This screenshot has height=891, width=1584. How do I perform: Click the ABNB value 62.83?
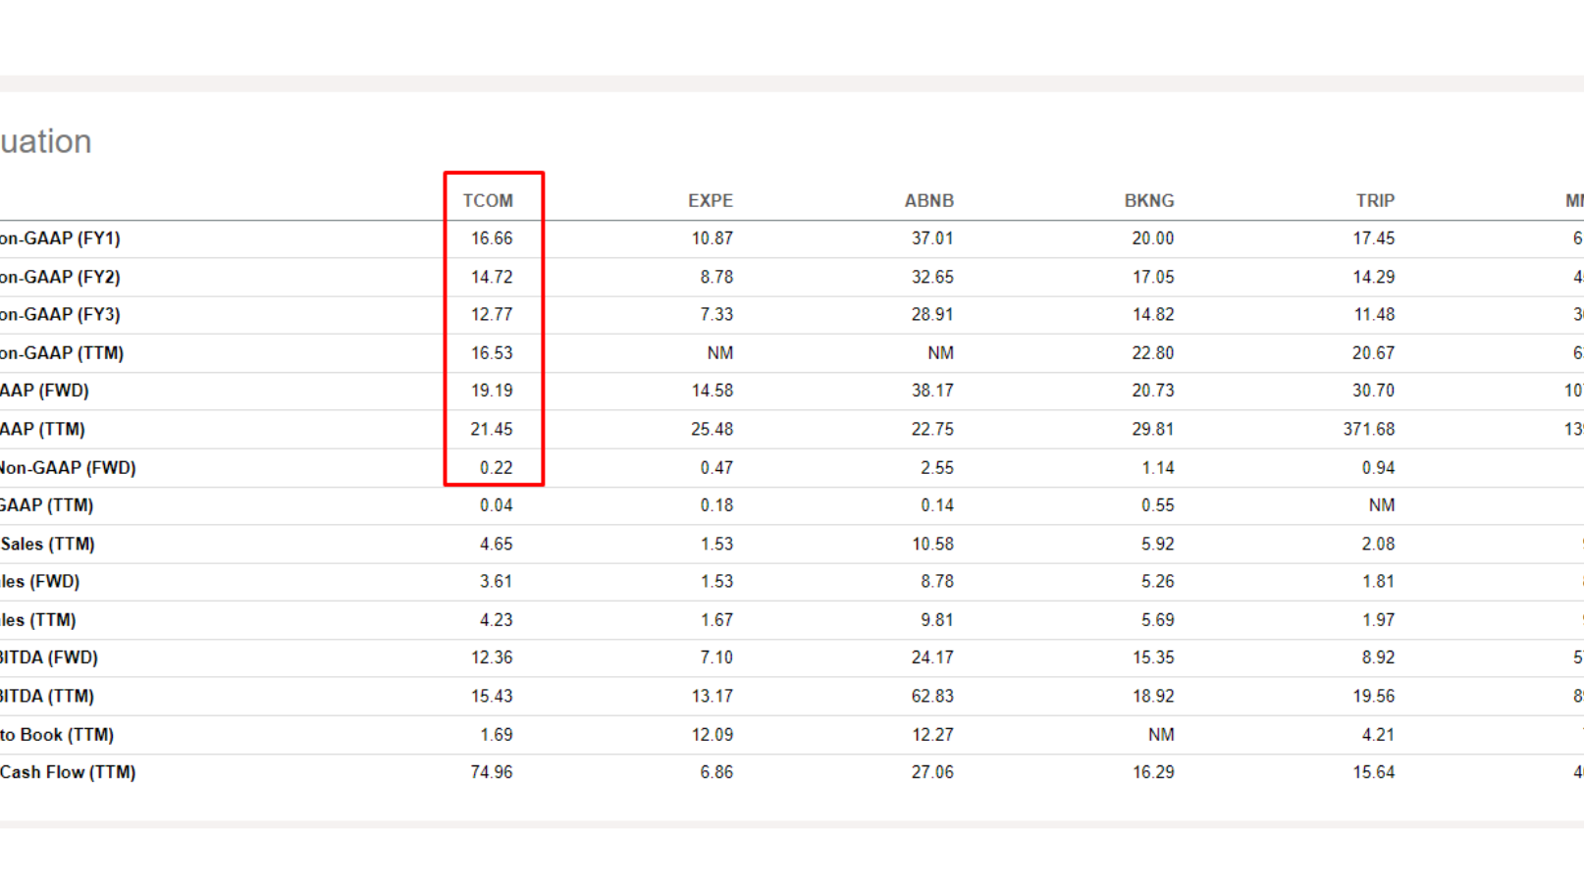[932, 696]
